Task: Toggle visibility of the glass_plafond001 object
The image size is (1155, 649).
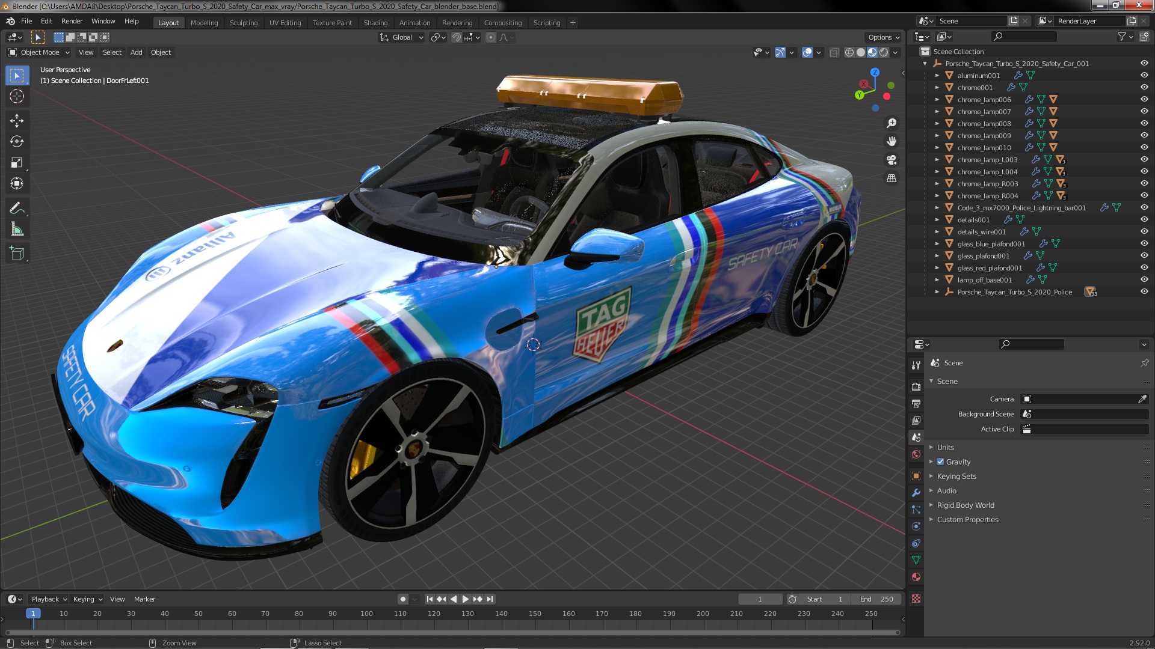Action: point(1144,256)
